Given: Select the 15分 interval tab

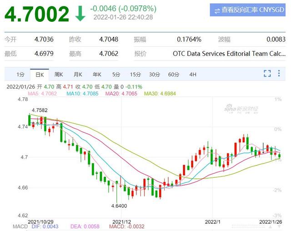Looking at the screenshot, I should coord(135,74).
